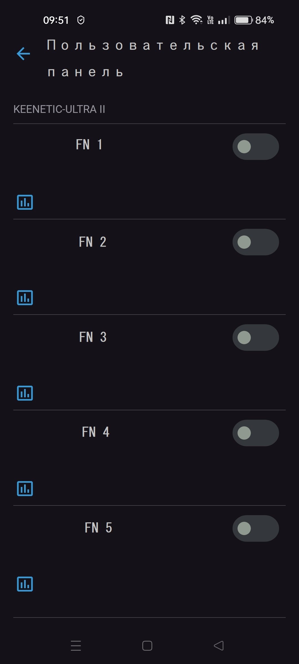Enable the FN 1 switch
Image resolution: width=299 pixels, height=664 pixels.
tap(256, 147)
